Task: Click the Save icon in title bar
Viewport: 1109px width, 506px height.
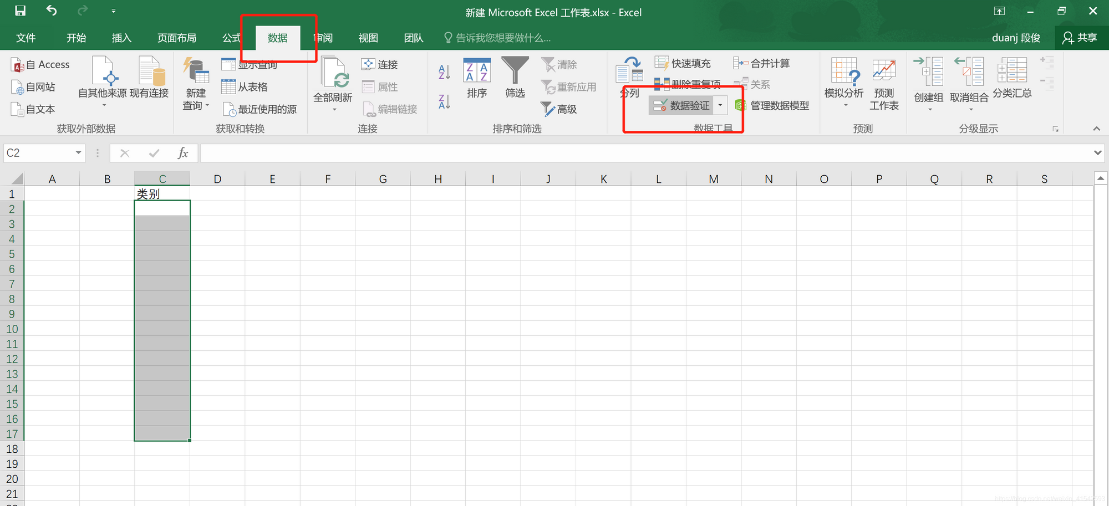Action: [20, 11]
